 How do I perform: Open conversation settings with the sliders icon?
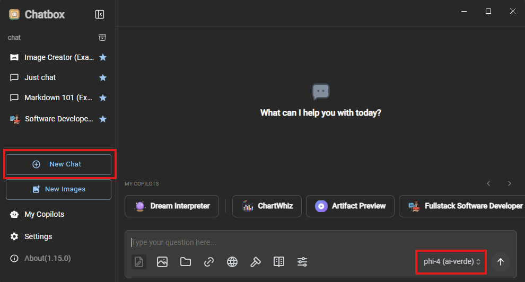click(302, 262)
